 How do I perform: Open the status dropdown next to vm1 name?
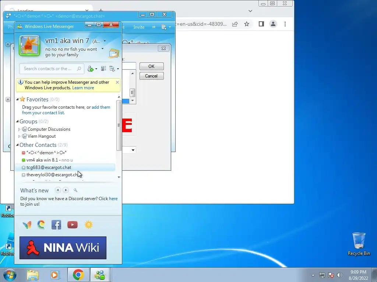point(105,41)
